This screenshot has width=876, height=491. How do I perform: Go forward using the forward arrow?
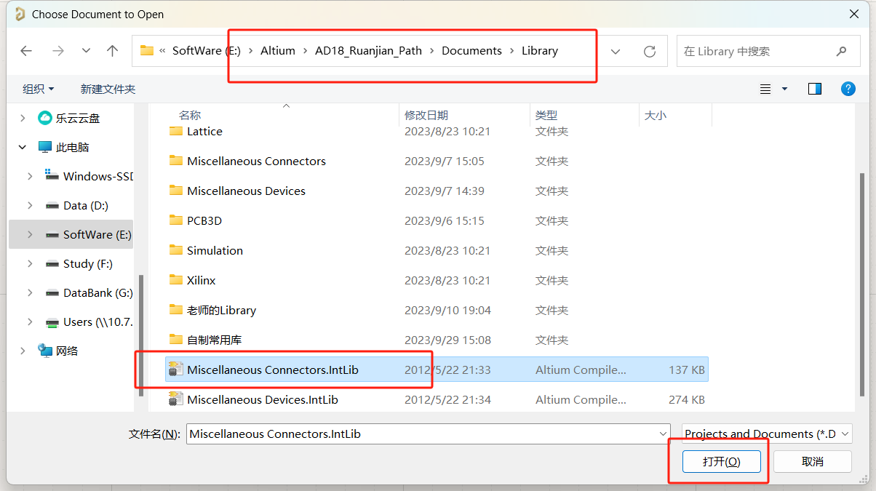pyautogui.click(x=58, y=51)
